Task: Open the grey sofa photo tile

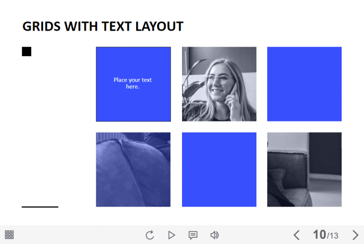Action: [x=304, y=169]
